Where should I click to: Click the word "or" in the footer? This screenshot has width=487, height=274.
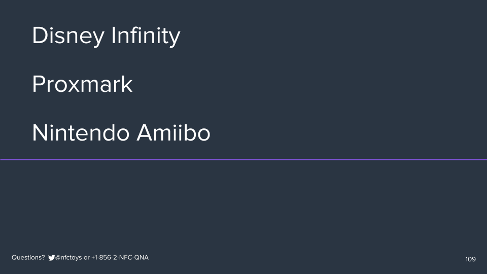pos(87,258)
